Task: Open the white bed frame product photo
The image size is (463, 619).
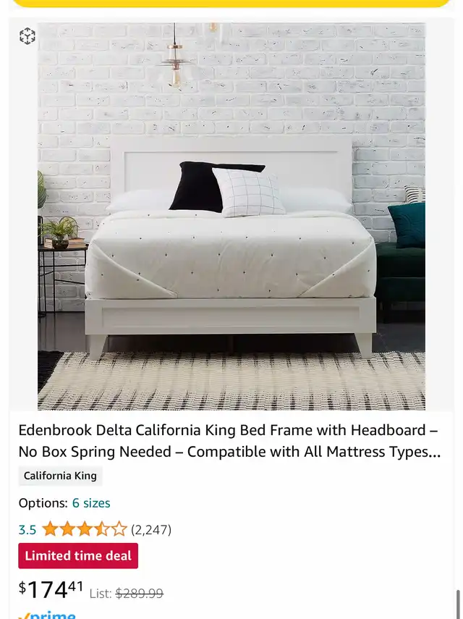Action: click(231, 216)
